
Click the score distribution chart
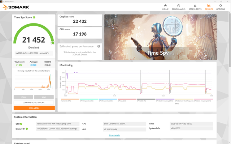coord(34,82)
